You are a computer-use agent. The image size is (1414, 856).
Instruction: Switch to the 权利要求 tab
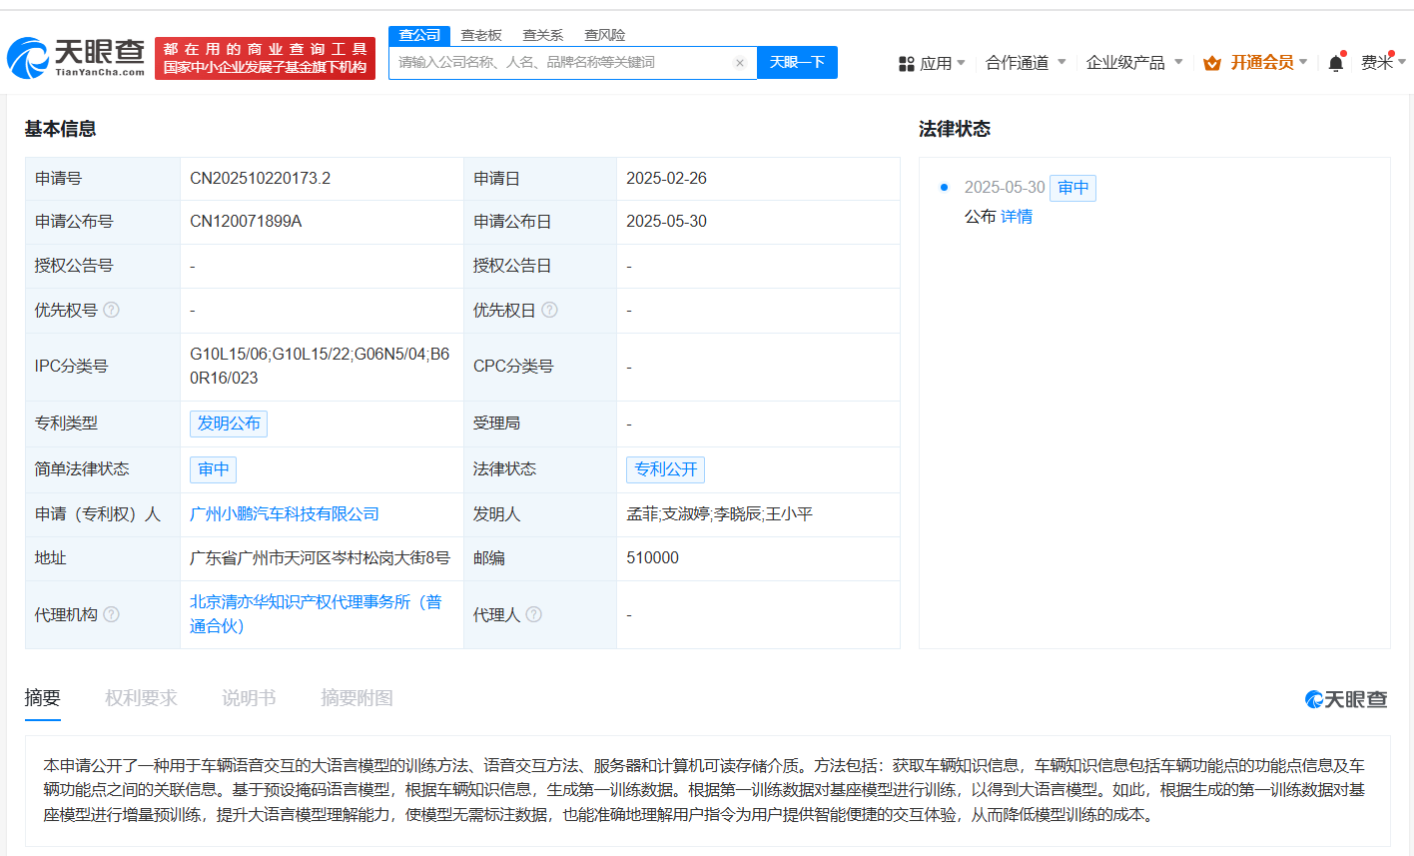pyautogui.click(x=141, y=698)
